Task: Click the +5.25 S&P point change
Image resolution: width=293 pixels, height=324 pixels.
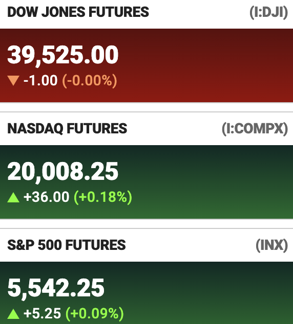Action: coord(42,313)
